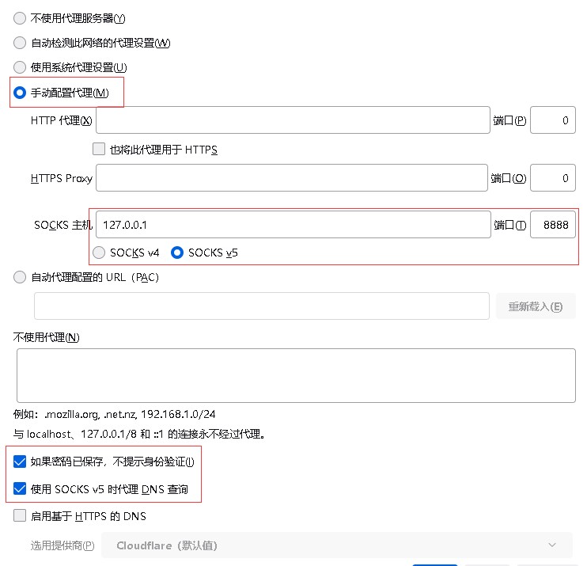
Task: Check 也将此代理用于 HTTPS checkbox
Action: 99,149
